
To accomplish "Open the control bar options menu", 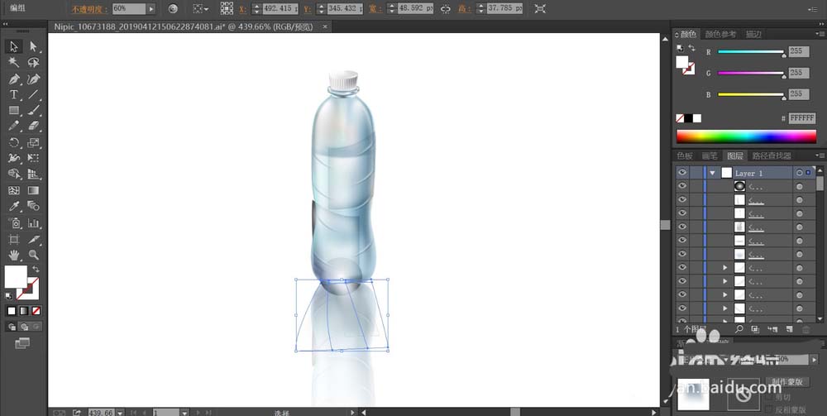I will (812, 9).
